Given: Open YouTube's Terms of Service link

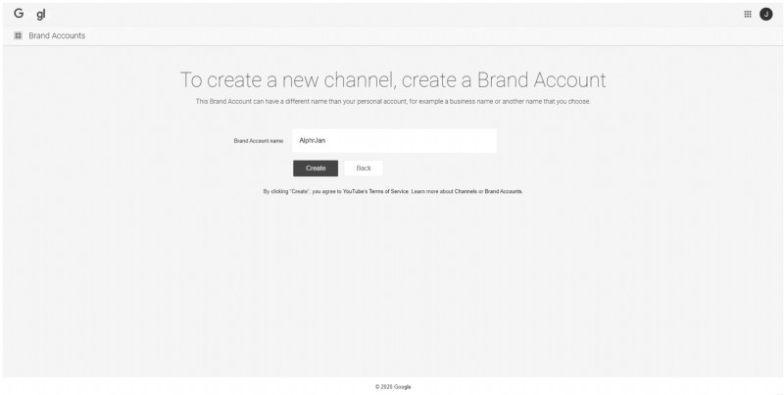Looking at the screenshot, I should click(375, 191).
